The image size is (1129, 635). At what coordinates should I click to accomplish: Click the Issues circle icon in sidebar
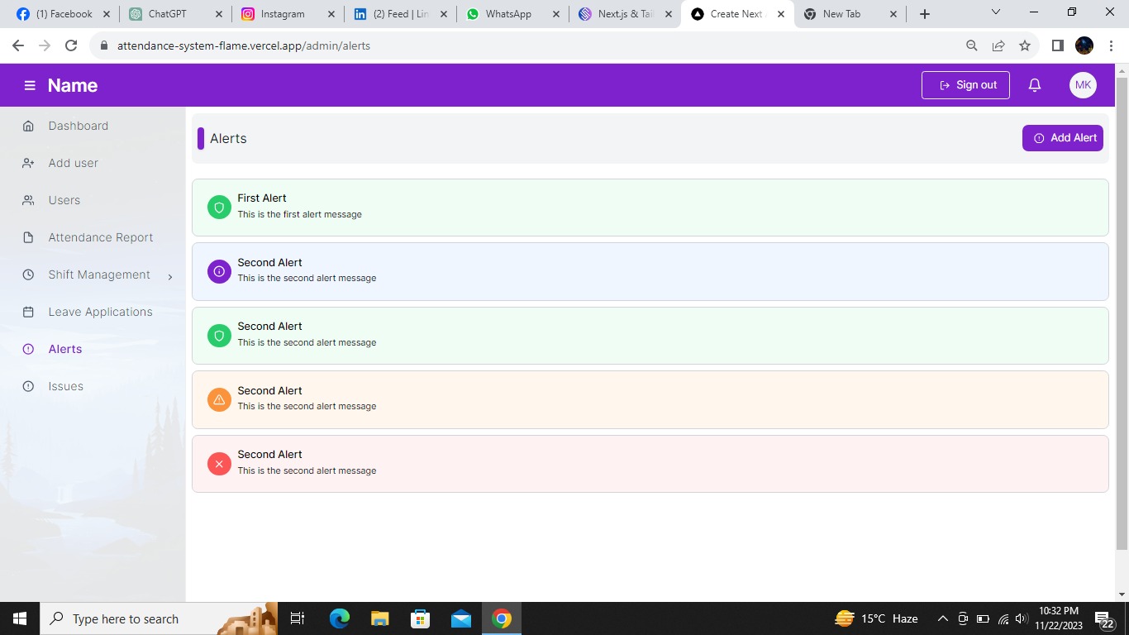(28, 386)
